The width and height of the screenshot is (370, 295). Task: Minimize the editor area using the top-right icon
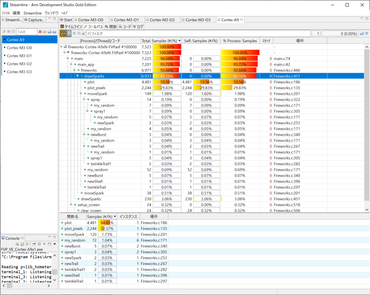362,19
